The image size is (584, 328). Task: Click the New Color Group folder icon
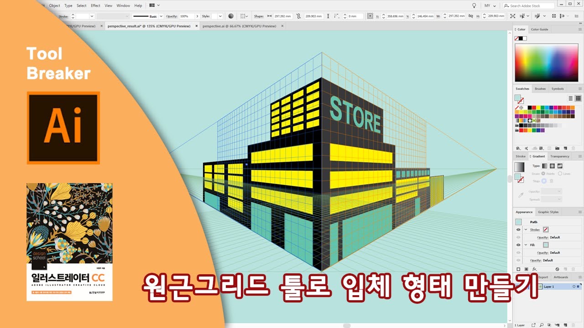pyautogui.click(x=558, y=148)
